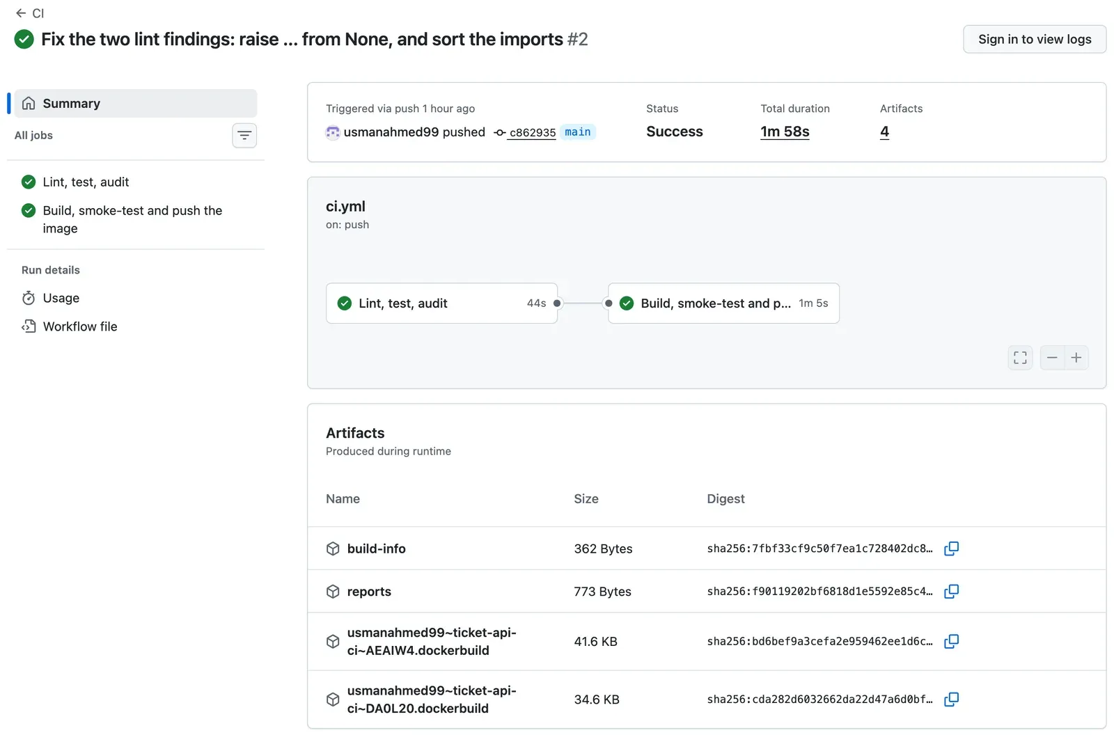Image resolution: width=1114 pixels, height=735 pixels.
Task: Open the jobs filter icon button
Action: [244, 135]
